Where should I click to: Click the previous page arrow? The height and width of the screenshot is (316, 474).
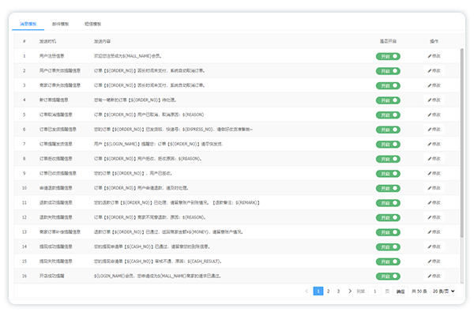coord(307,292)
